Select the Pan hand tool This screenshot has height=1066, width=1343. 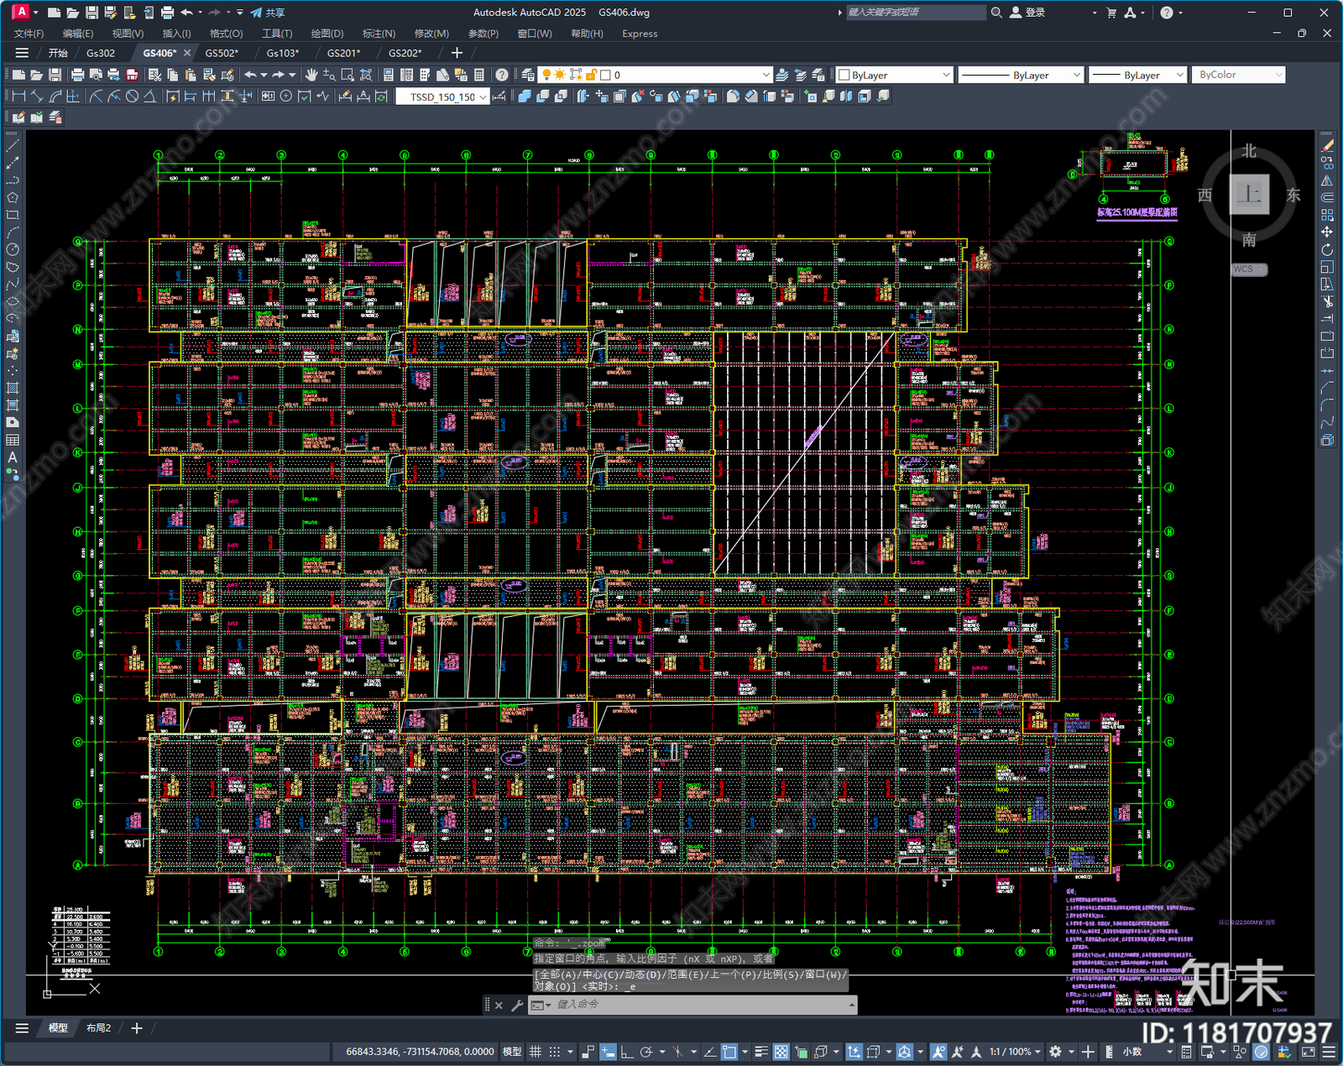pyautogui.click(x=311, y=75)
